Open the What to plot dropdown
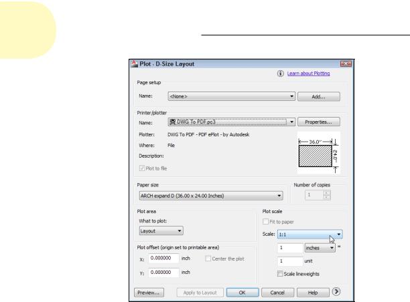The width and height of the screenshot is (410, 302). (x=161, y=231)
